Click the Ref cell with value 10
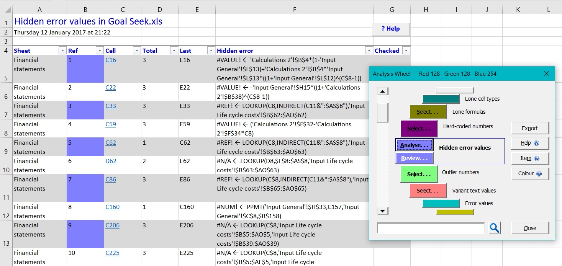 click(x=85, y=257)
